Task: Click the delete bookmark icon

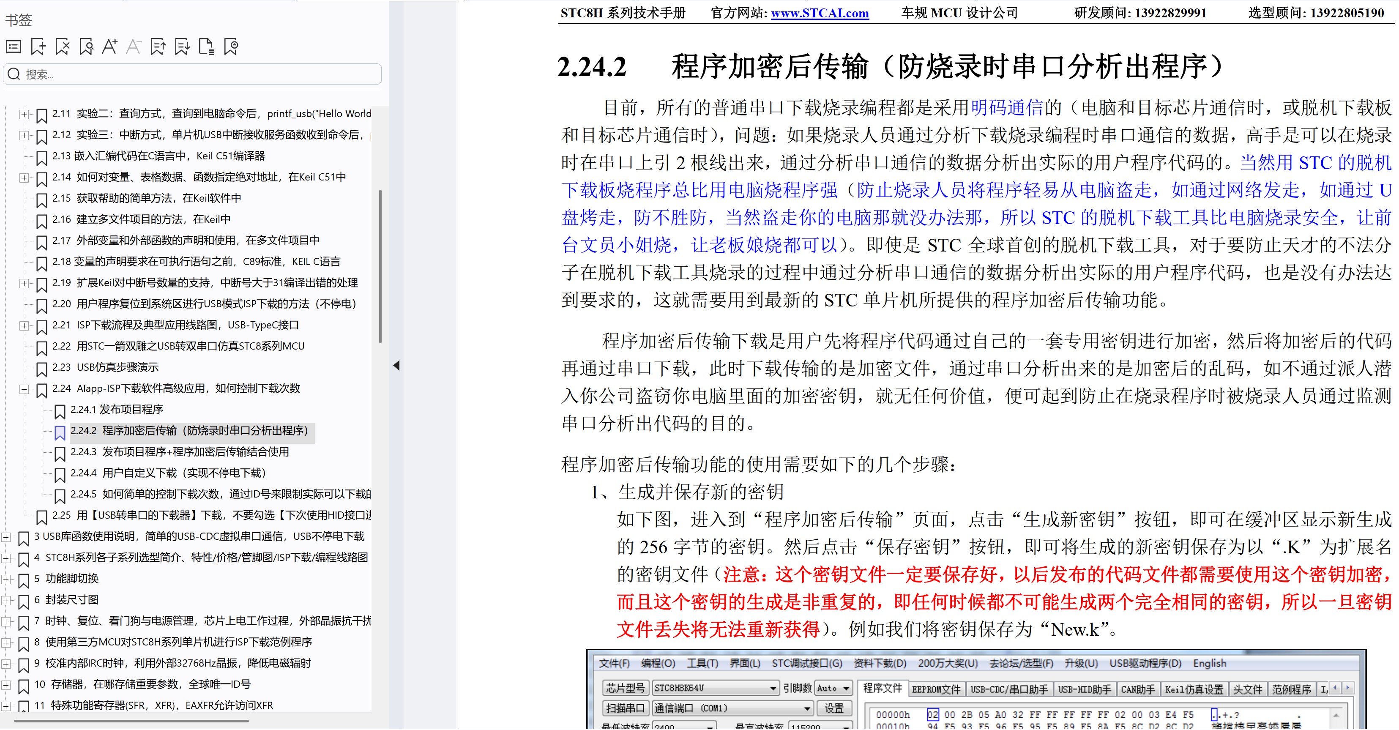Action: [x=62, y=47]
